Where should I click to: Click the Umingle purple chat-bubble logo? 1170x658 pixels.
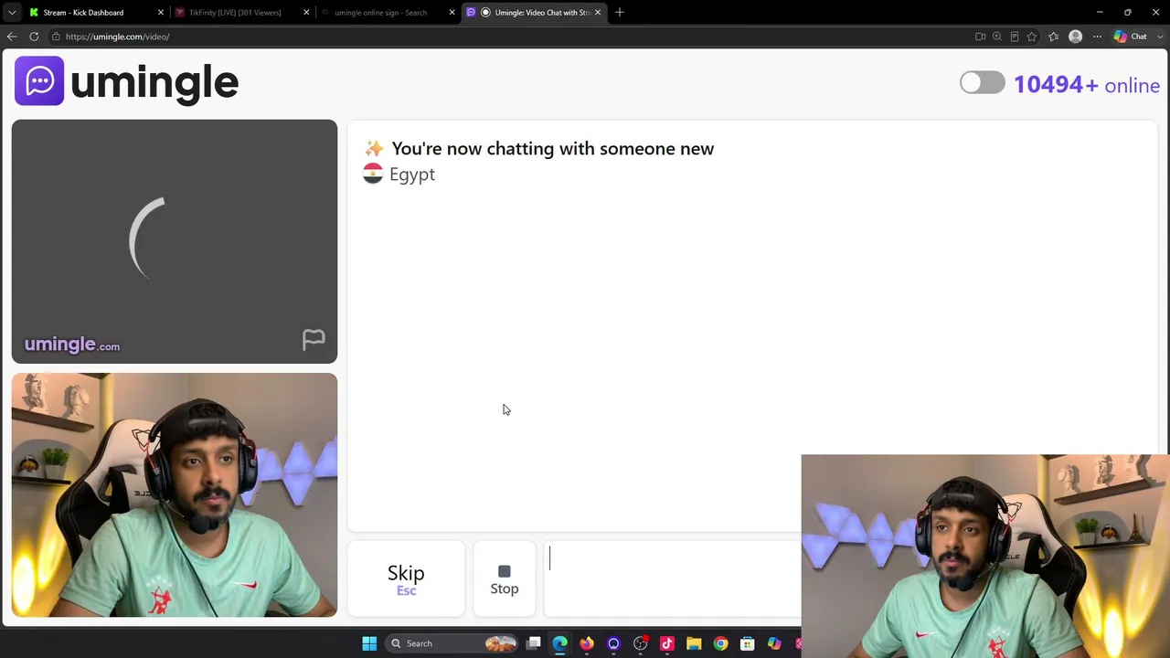pyautogui.click(x=39, y=81)
